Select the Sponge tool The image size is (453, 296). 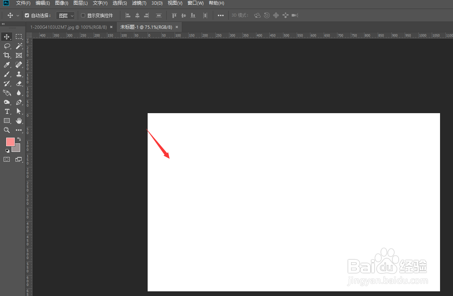point(7,102)
